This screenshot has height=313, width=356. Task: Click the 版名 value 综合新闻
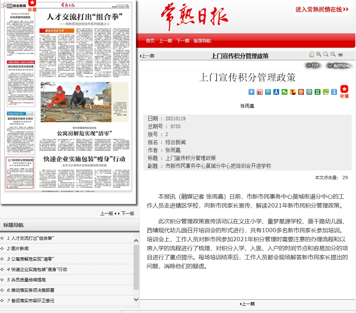(x=176, y=143)
